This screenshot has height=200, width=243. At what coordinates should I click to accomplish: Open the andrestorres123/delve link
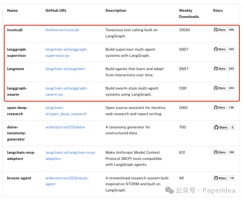point(65,127)
